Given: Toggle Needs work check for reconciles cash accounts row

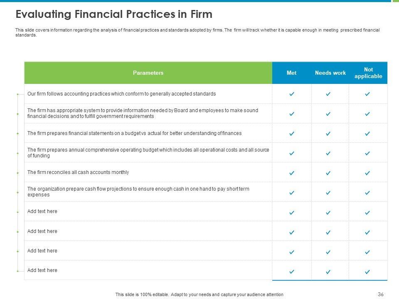Looking at the screenshot, I should tap(328, 173).
